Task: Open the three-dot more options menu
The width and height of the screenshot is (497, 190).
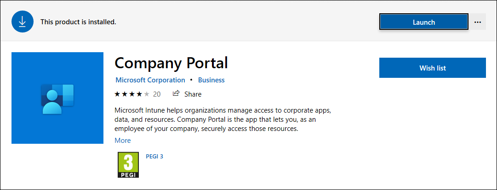Action: 477,22
